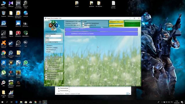Launch OBS Studio desktop shortcut
This screenshot has height=104, width=185.
pyautogui.click(x=18, y=44)
